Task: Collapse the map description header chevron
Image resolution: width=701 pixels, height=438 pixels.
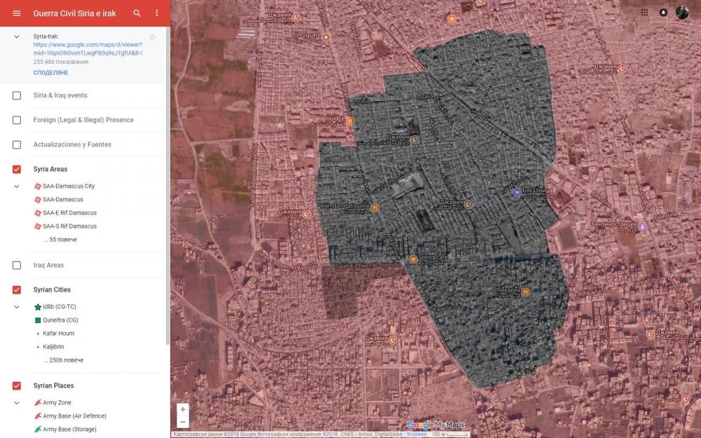Action: [17, 36]
